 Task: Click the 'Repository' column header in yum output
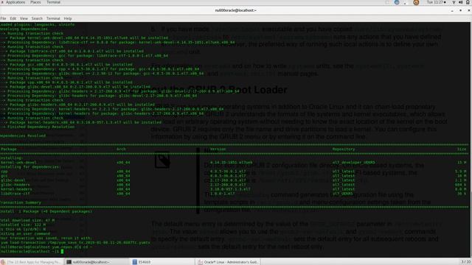344,149
